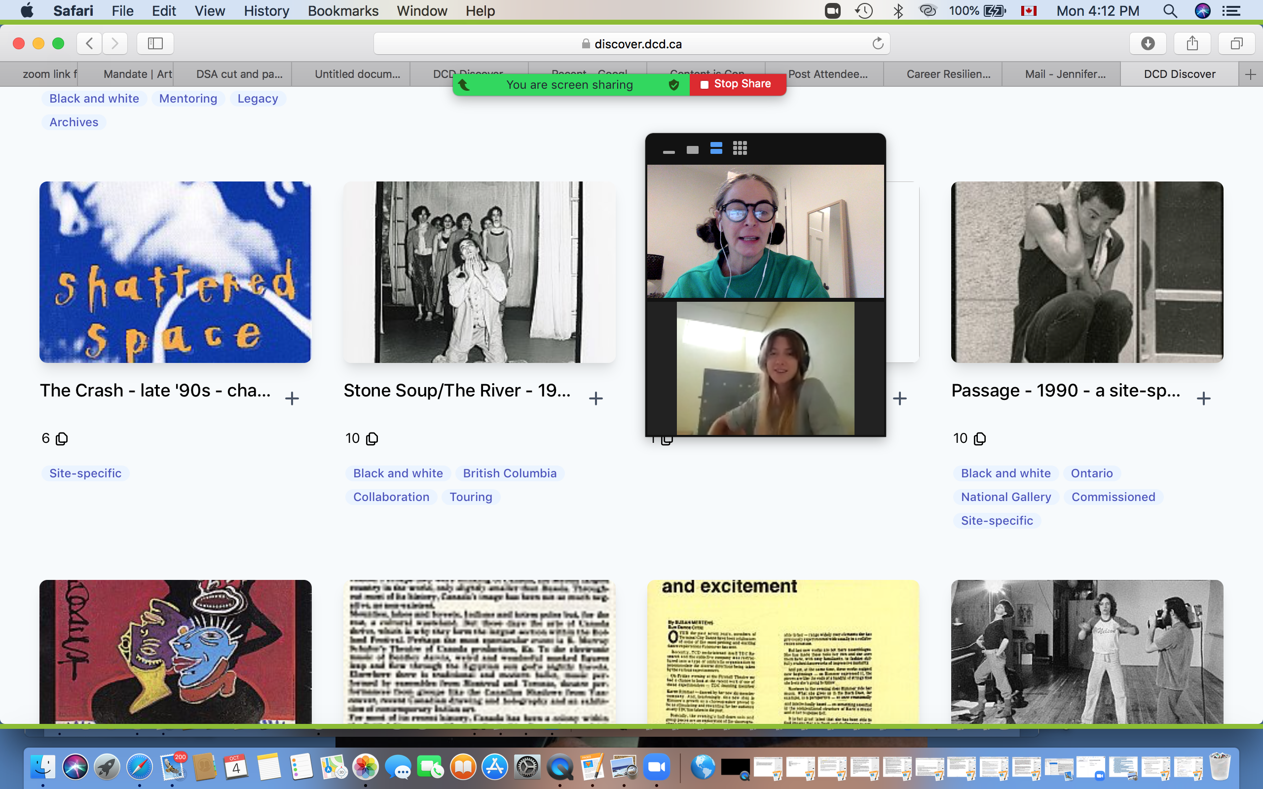Click the Share icon in toolbar
1263x789 pixels.
click(1192, 43)
